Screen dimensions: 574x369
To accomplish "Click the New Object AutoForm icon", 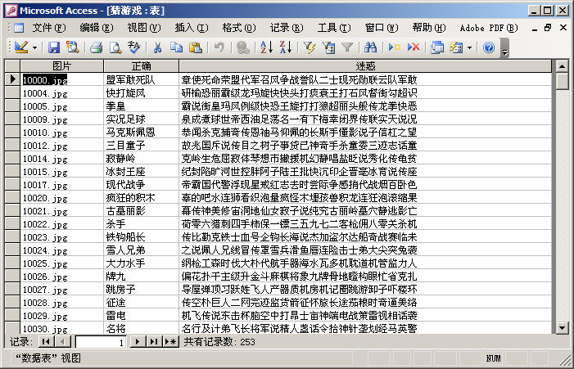I will pos(456,47).
